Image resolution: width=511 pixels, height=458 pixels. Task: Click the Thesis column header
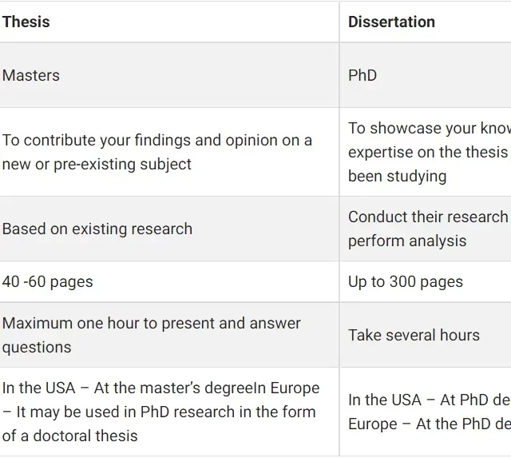pyautogui.click(x=26, y=22)
